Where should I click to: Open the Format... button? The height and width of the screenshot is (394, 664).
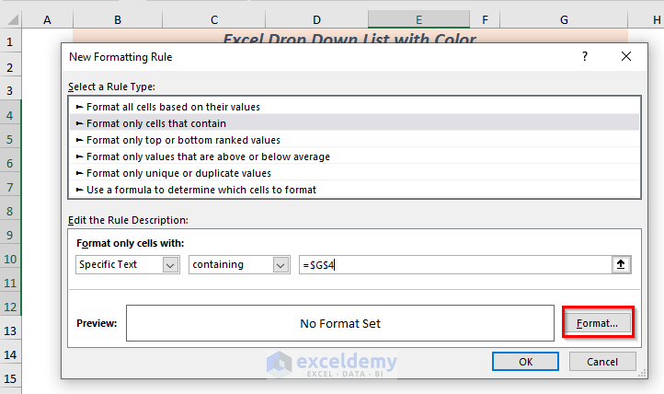tap(598, 323)
